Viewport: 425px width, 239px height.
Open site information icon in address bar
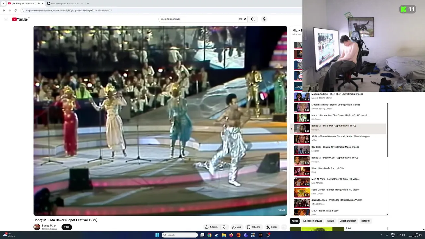click(x=23, y=10)
